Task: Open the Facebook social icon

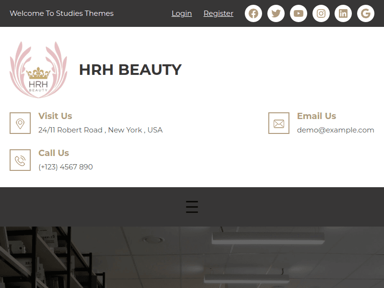Action: coord(253,13)
